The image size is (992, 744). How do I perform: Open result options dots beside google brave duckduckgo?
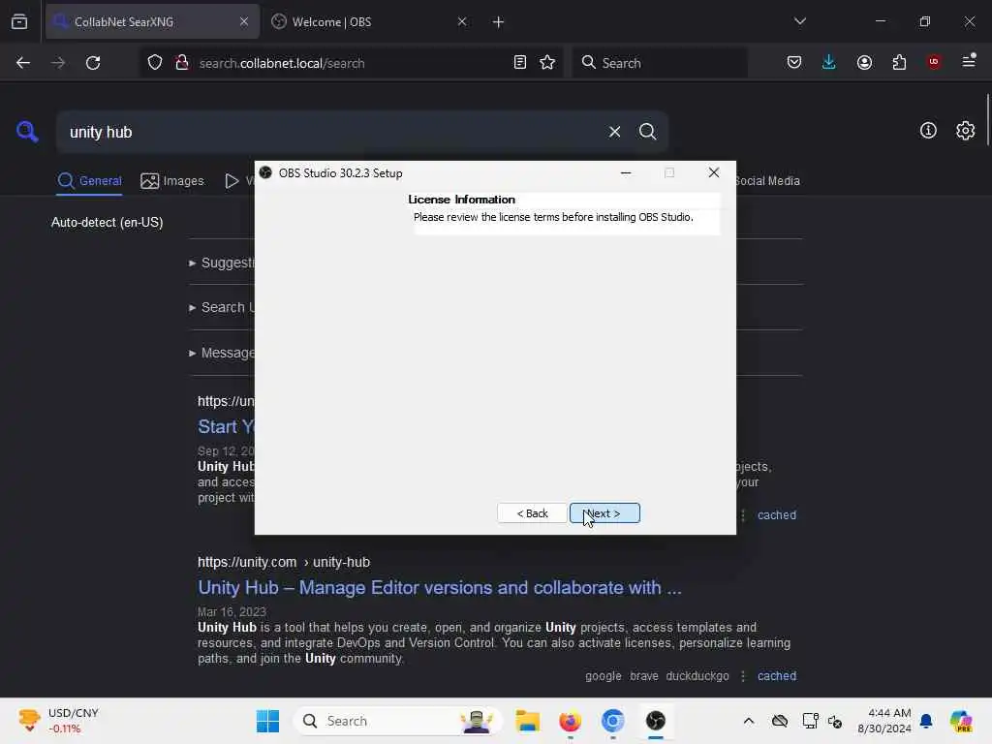tap(743, 675)
